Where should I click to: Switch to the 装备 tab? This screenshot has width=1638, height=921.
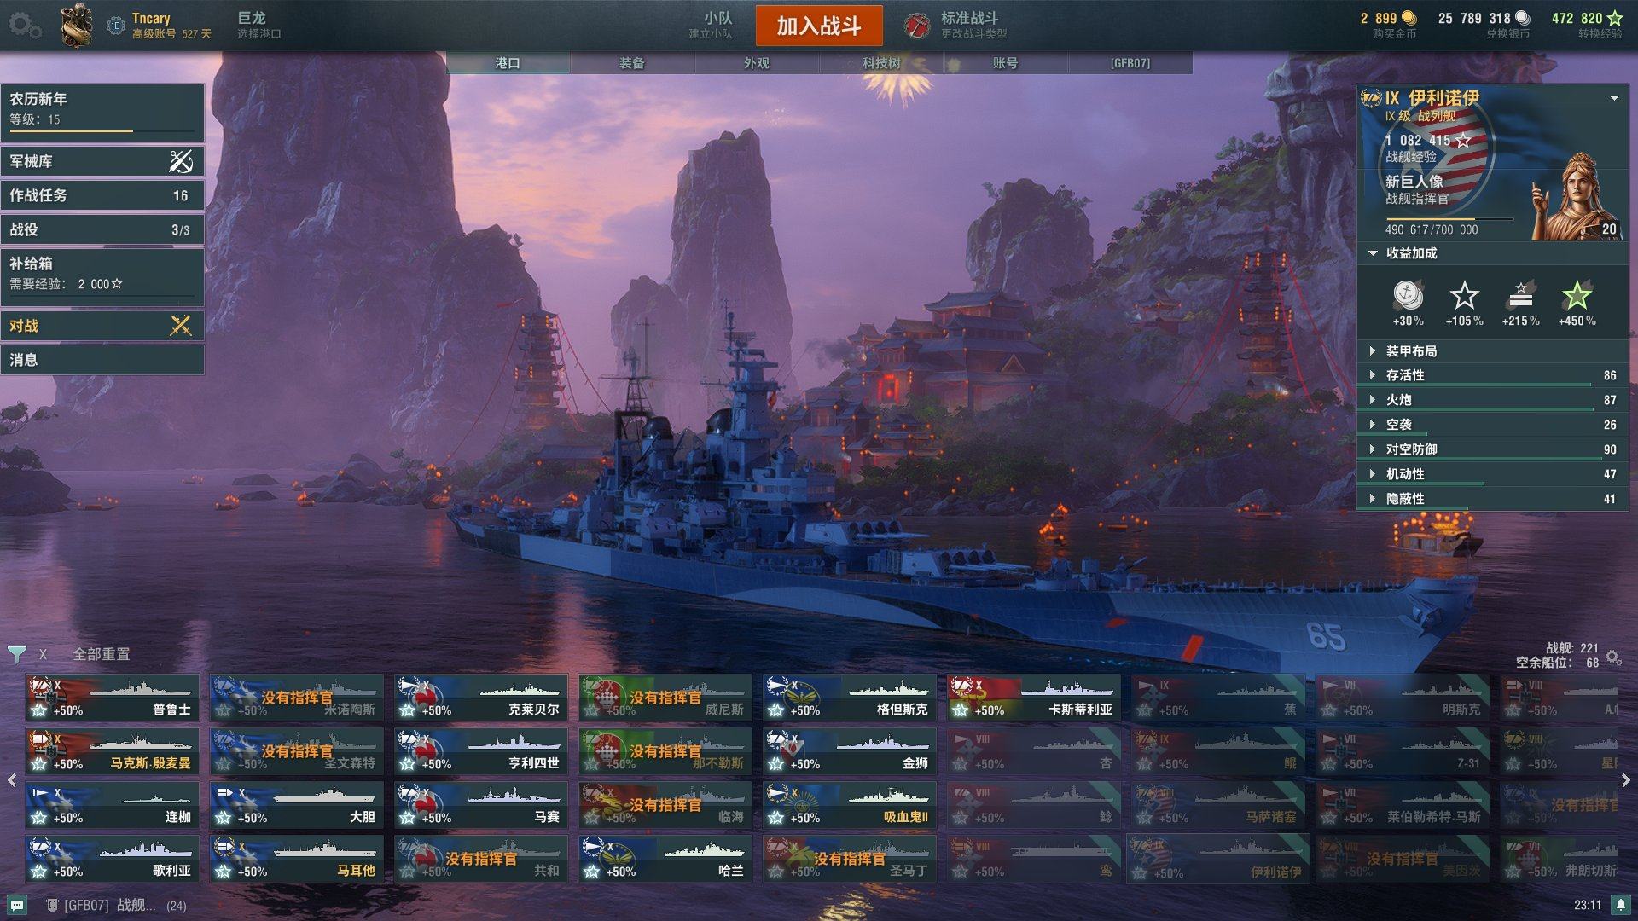coord(632,63)
